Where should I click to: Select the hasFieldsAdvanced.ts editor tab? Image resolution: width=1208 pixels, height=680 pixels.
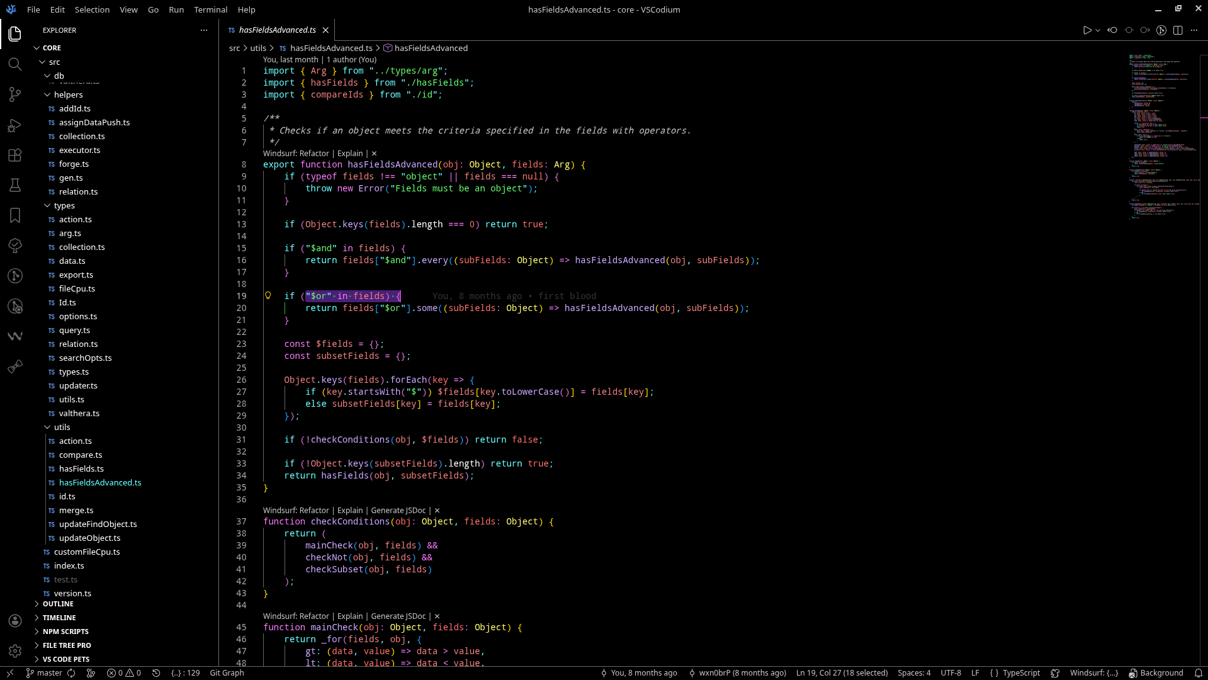(278, 30)
